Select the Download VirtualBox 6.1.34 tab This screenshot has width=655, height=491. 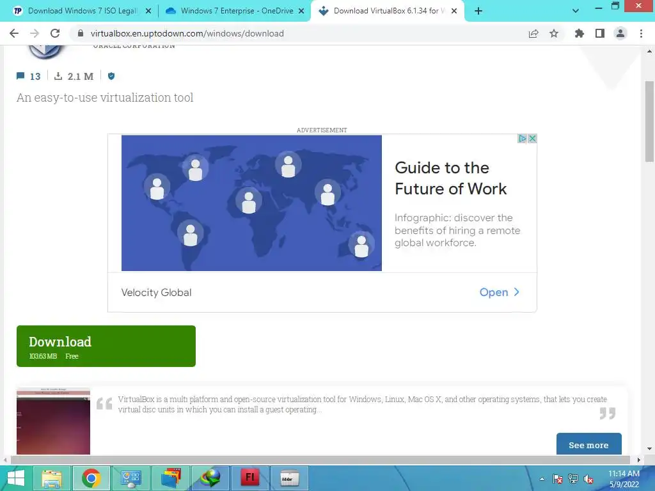coord(387,11)
